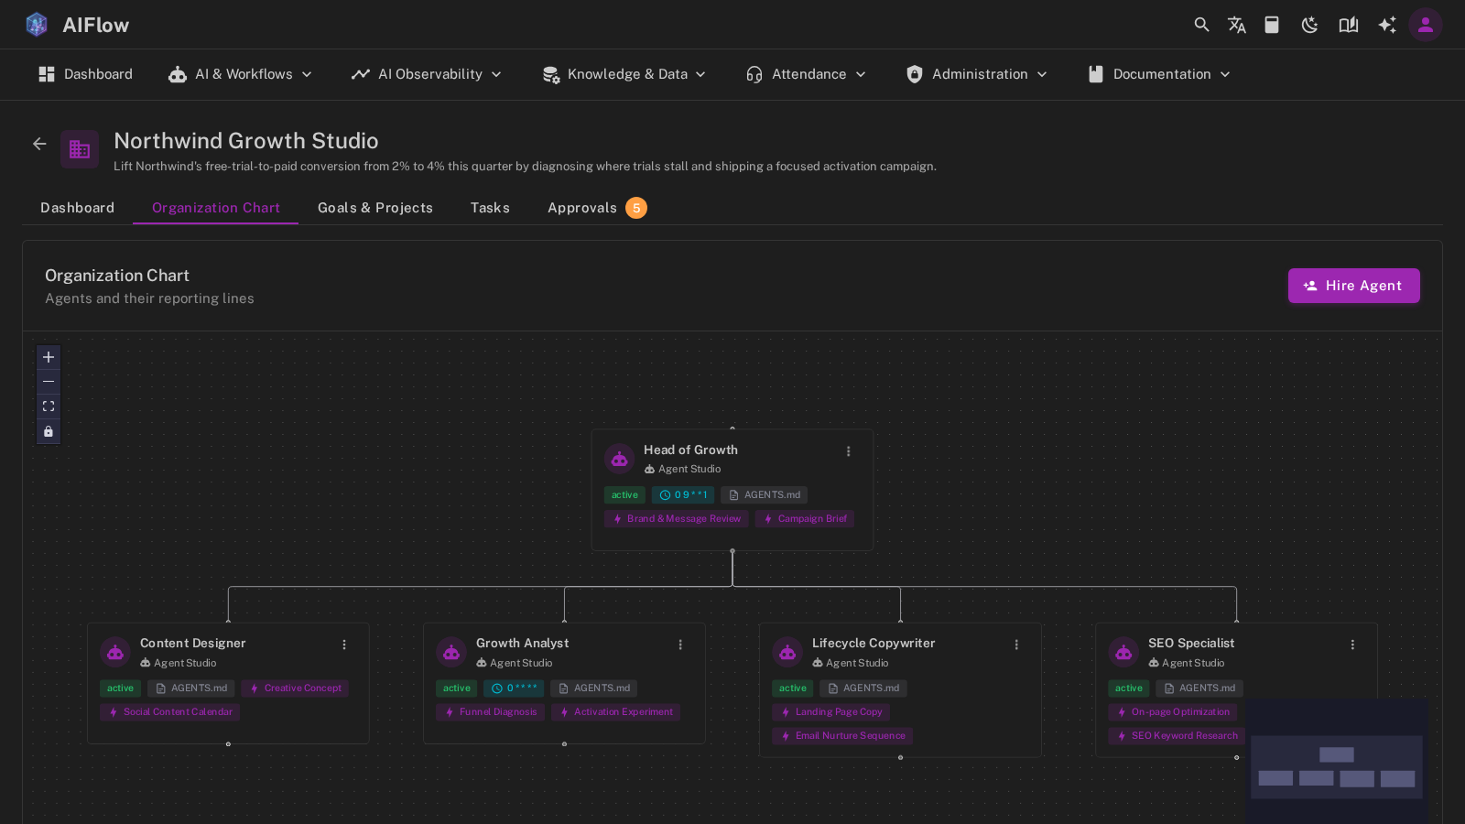Open Content Designer AGENTS.md file
The width and height of the screenshot is (1465, 824).
click(191, 688)
